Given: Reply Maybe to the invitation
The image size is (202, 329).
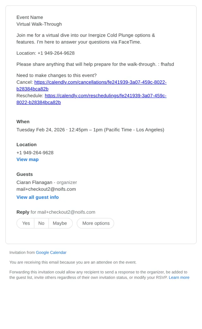Looking at the screenshot, I should [60, 223].
